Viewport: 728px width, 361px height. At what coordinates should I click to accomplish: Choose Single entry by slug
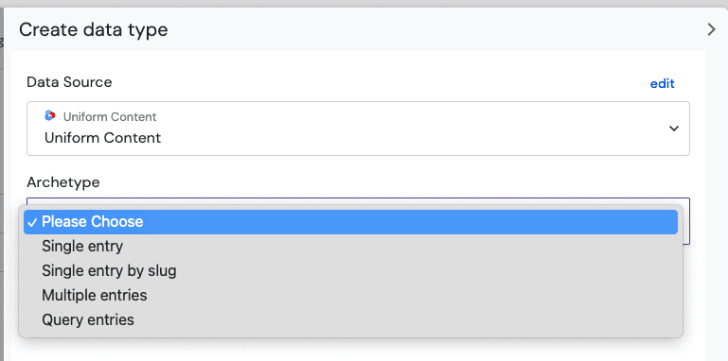coord(350,270)
